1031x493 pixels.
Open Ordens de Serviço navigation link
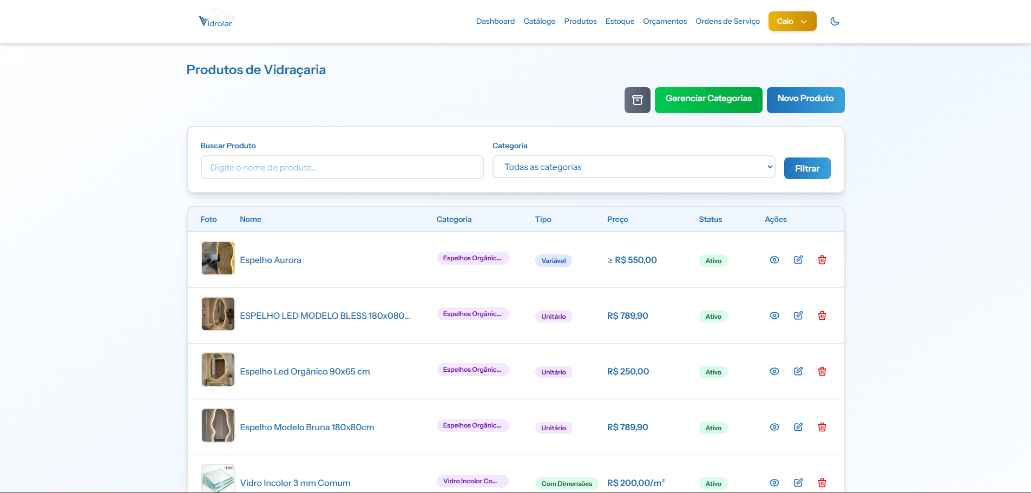pos(727,21)
